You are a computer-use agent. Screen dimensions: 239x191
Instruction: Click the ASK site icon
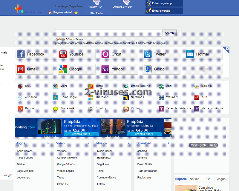click(197, 98)
